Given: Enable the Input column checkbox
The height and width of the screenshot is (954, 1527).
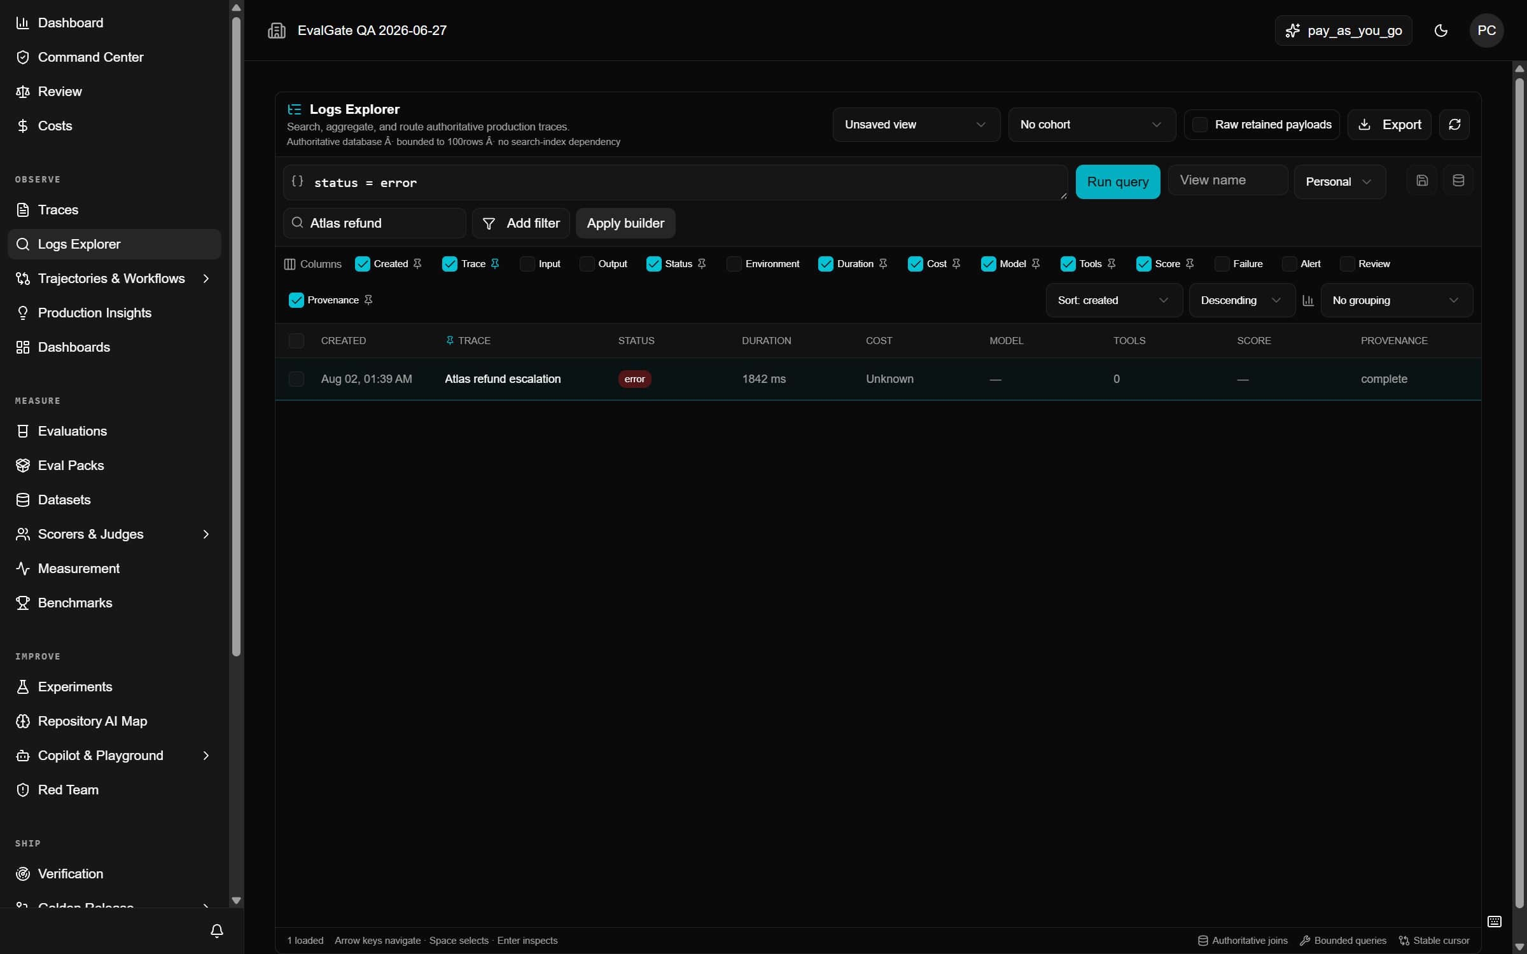Looking at the screenshot, I should [527, 264].
